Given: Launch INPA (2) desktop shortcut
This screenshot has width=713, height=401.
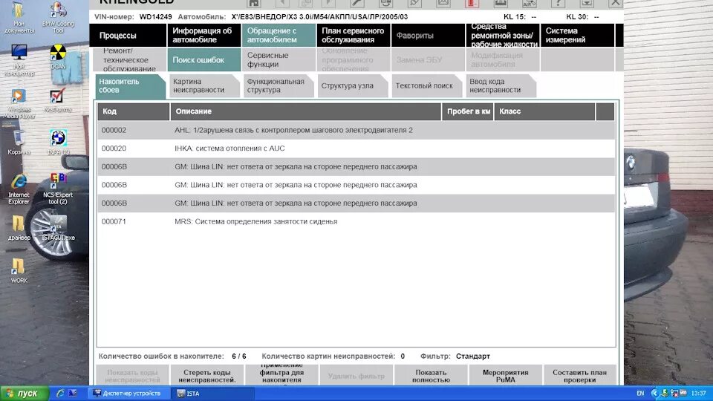Looking at the screenshot, I should coord(58,143).
